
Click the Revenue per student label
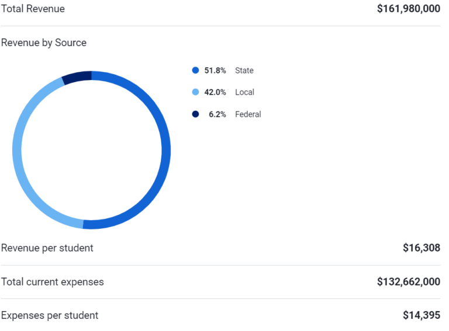47,248
